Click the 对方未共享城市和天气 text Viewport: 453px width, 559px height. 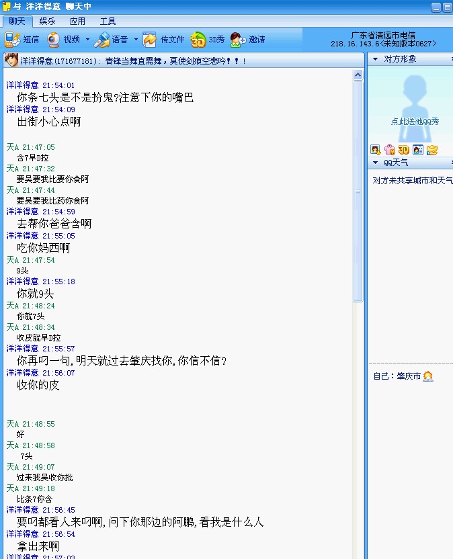click(x=413, y=181)
